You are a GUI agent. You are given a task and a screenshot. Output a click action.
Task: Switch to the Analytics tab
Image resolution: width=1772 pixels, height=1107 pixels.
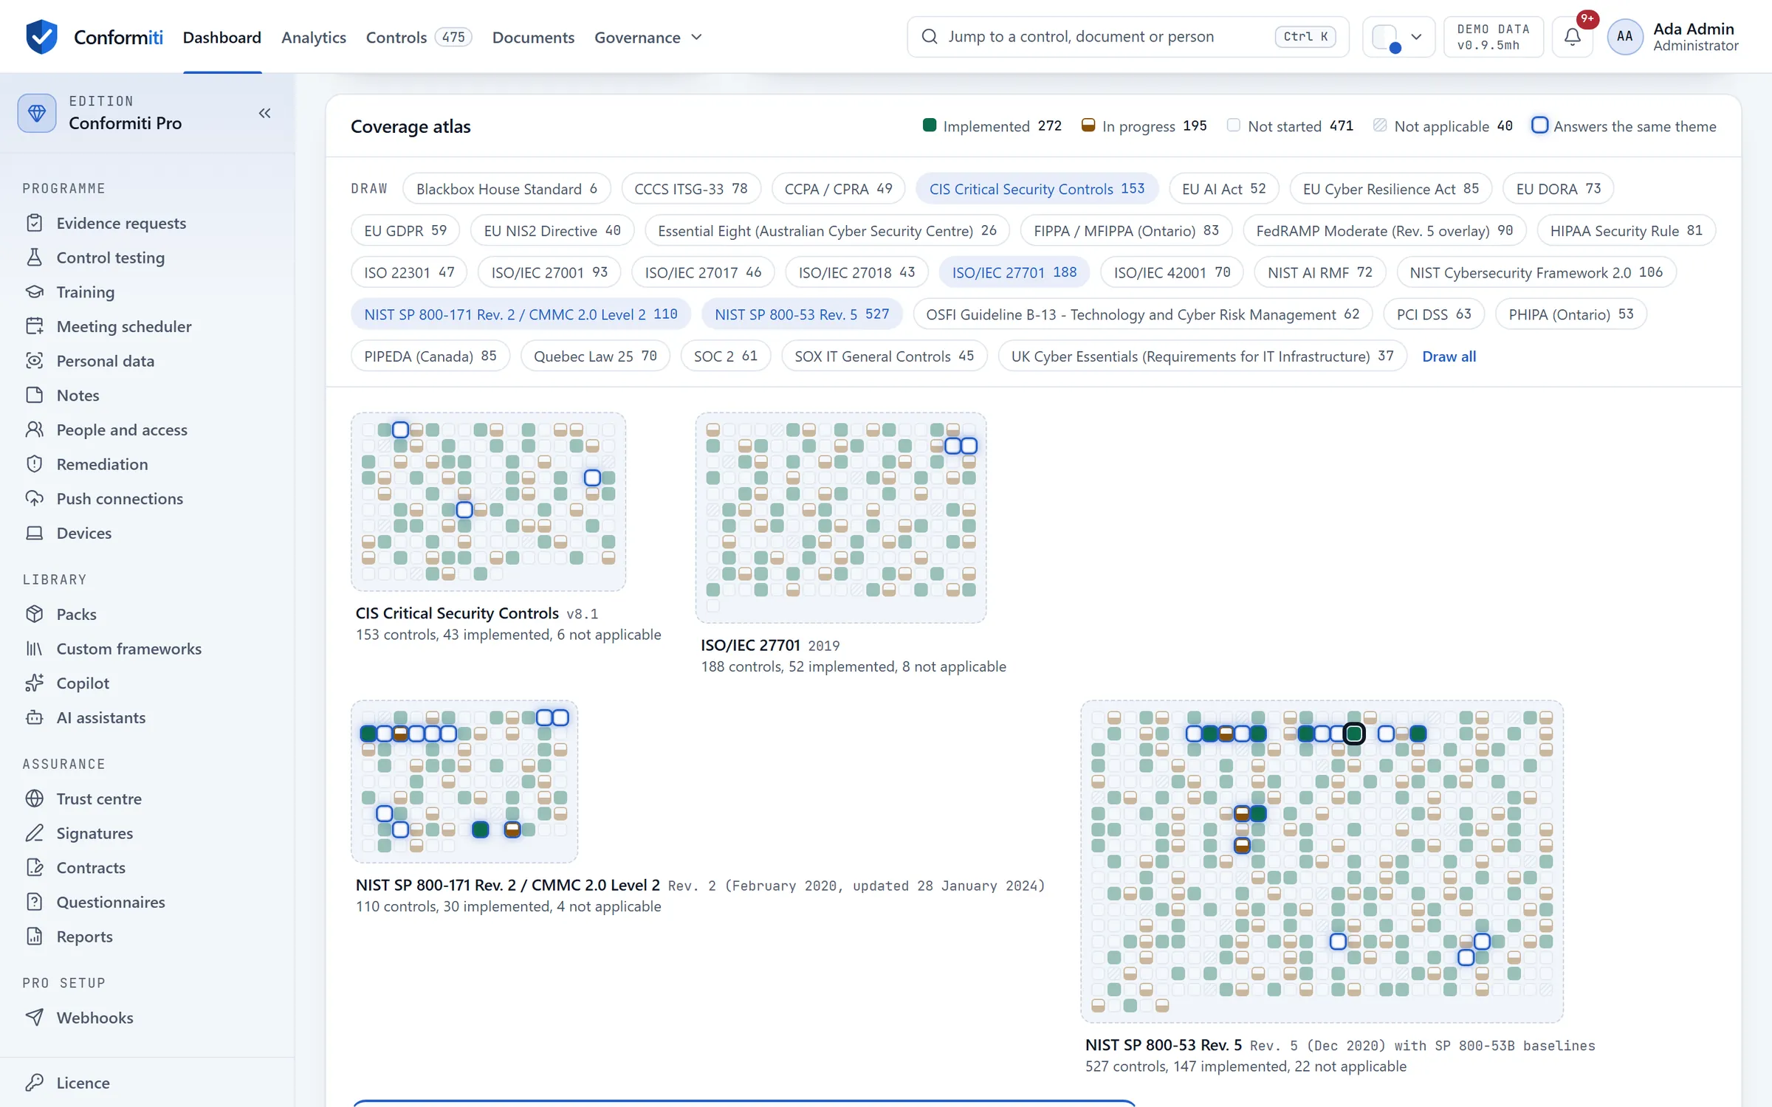[x=314, y=37]
